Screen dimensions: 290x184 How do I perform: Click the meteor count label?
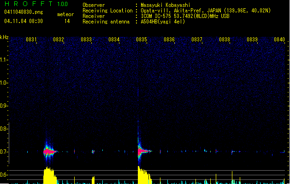click(65, 14)
